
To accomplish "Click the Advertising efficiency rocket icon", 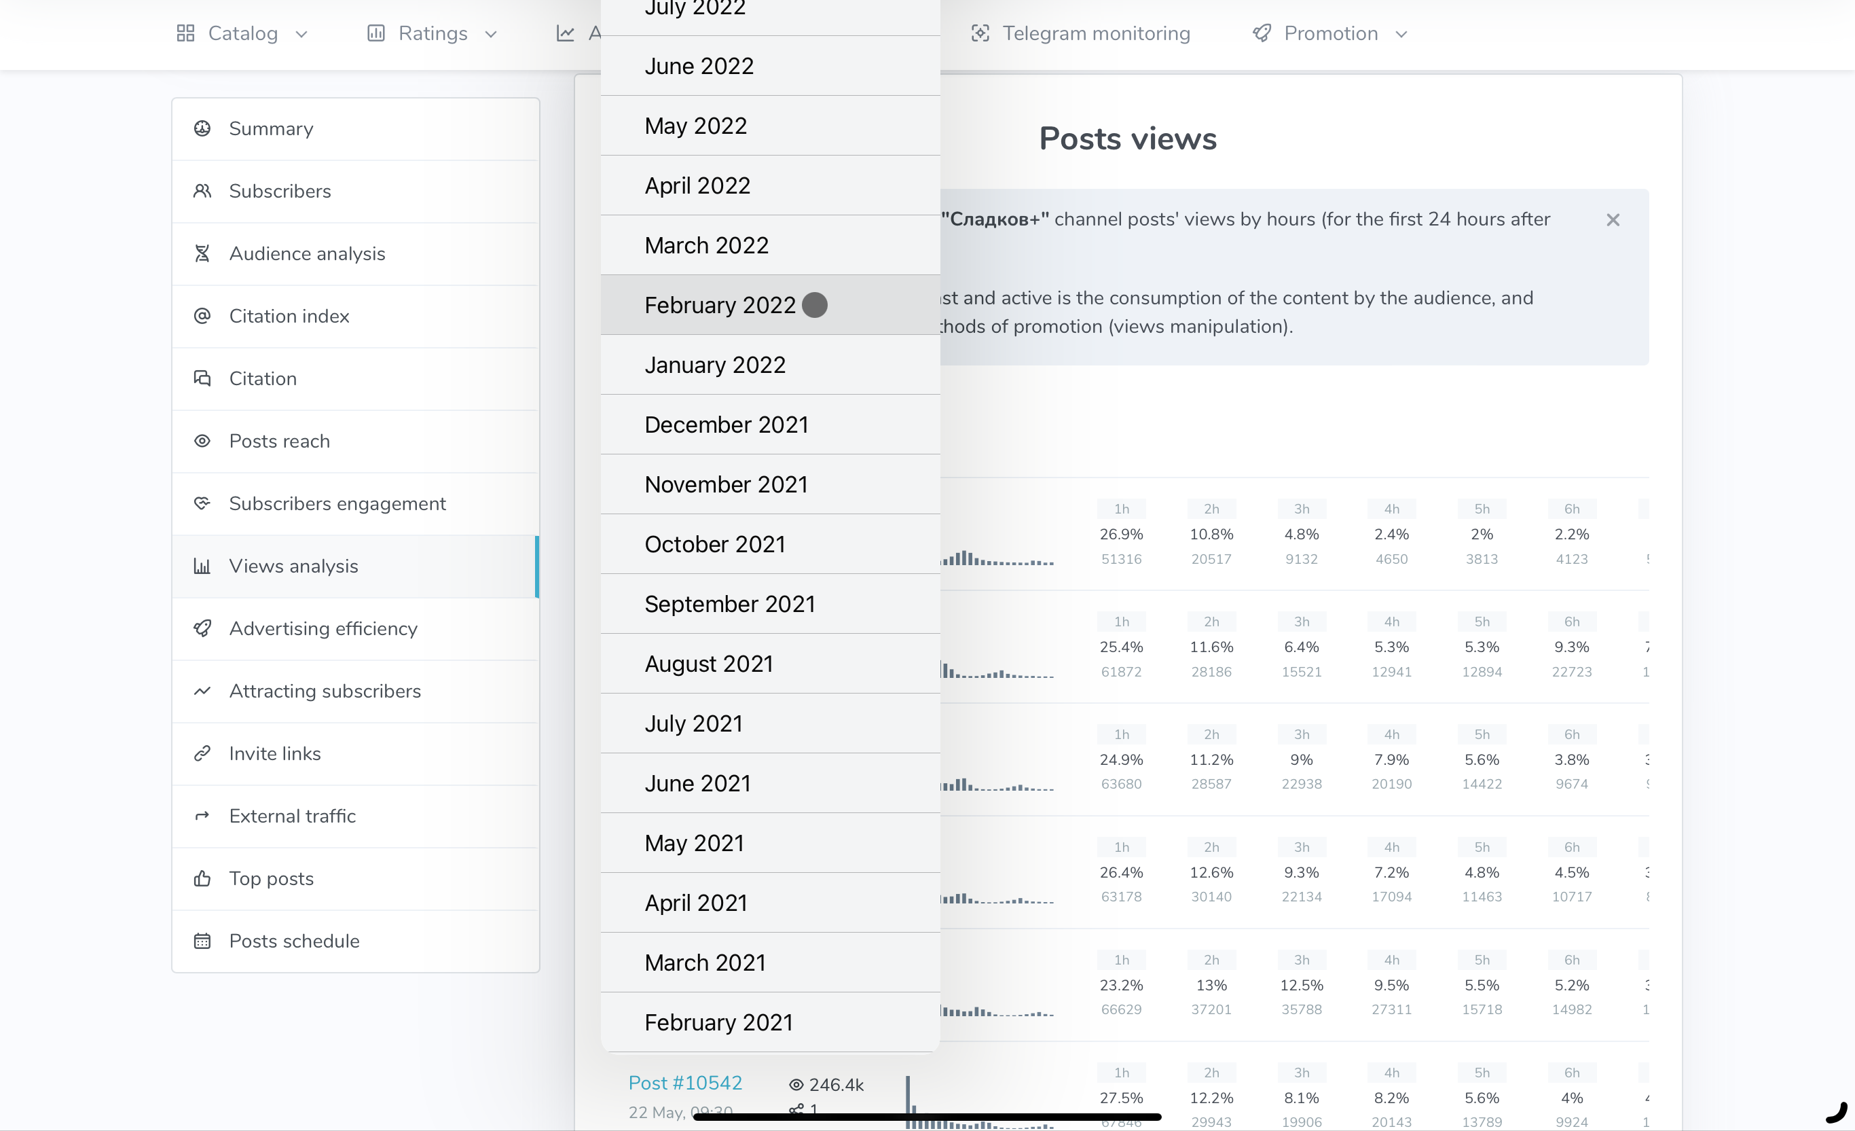I will [202, 629].
